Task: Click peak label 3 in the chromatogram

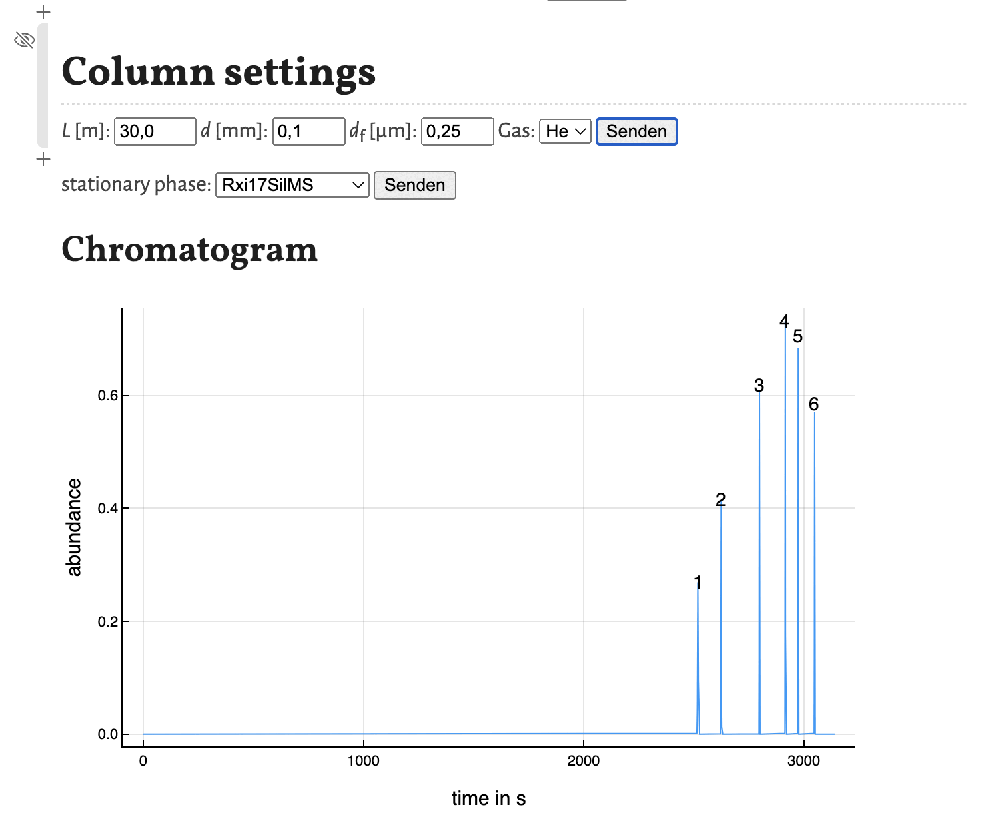Action: [x=759, y=385]
